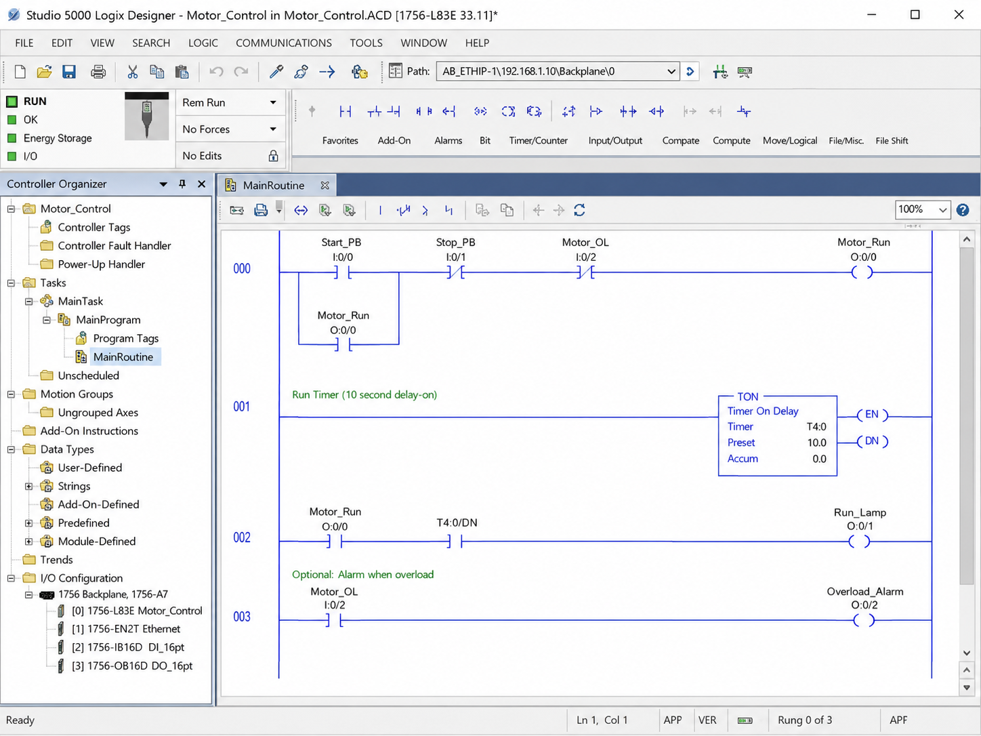This screenshot has width=981, height=736.
Task: Open a project with the folder icon
Action: 44,72
